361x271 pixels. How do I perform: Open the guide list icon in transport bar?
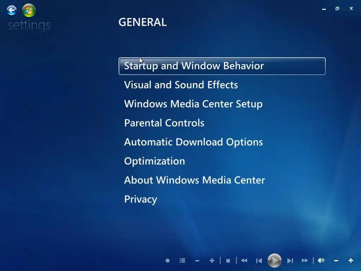coord(182,261)
